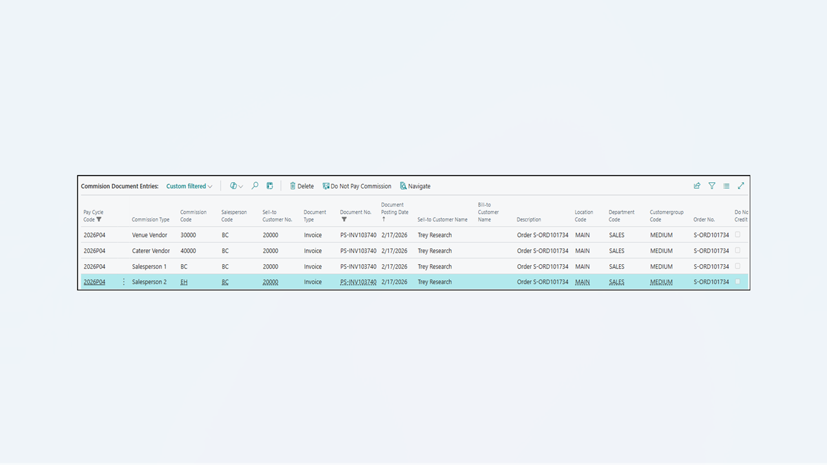Click the edit list icon beside search

coord(269,186)
